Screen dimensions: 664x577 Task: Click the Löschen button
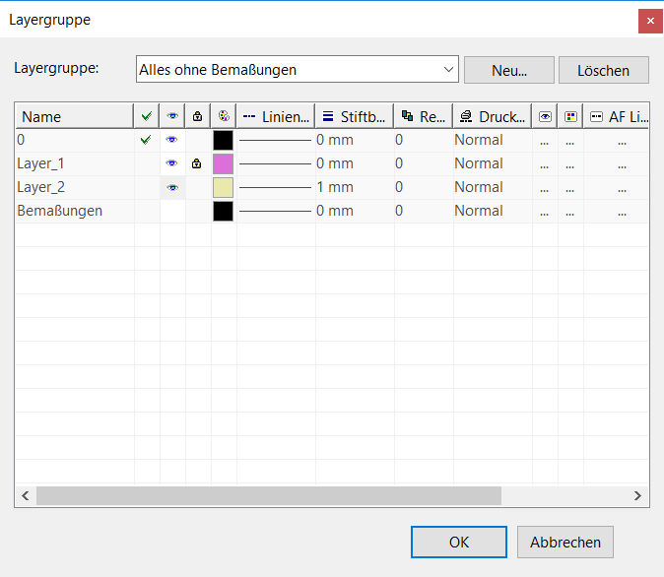pyautogui.click(x=604, y=70)
